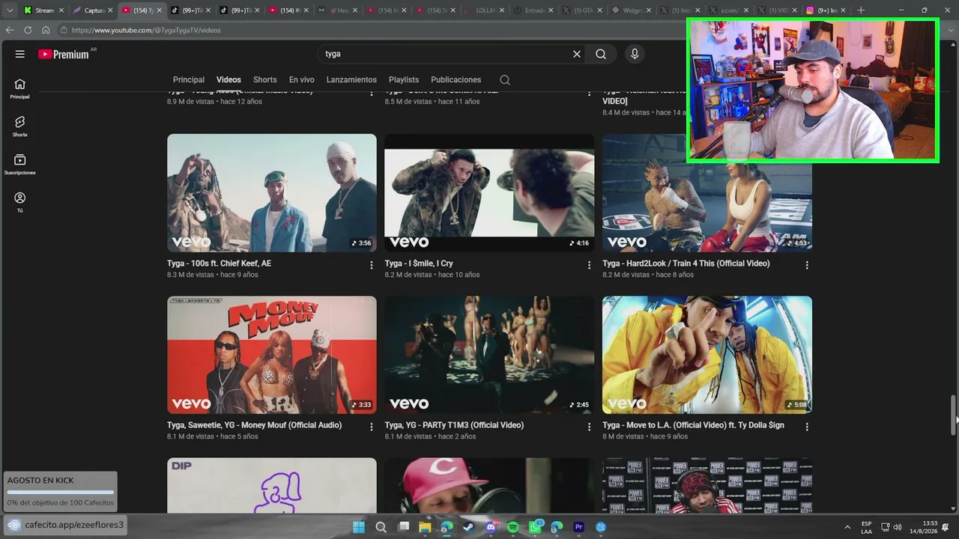Submit search with magnifier button
The height and width of the screenshot is (539, 959).
[601, 54]
